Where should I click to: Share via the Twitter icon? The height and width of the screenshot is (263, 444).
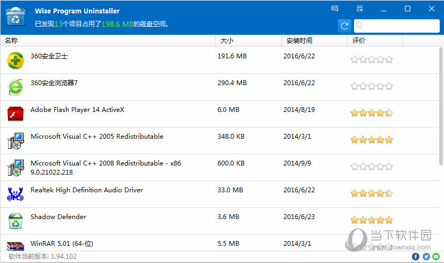(426, 257)
